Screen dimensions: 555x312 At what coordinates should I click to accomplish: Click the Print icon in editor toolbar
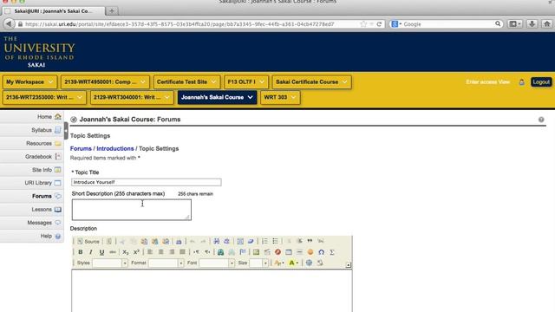point(179,241)
